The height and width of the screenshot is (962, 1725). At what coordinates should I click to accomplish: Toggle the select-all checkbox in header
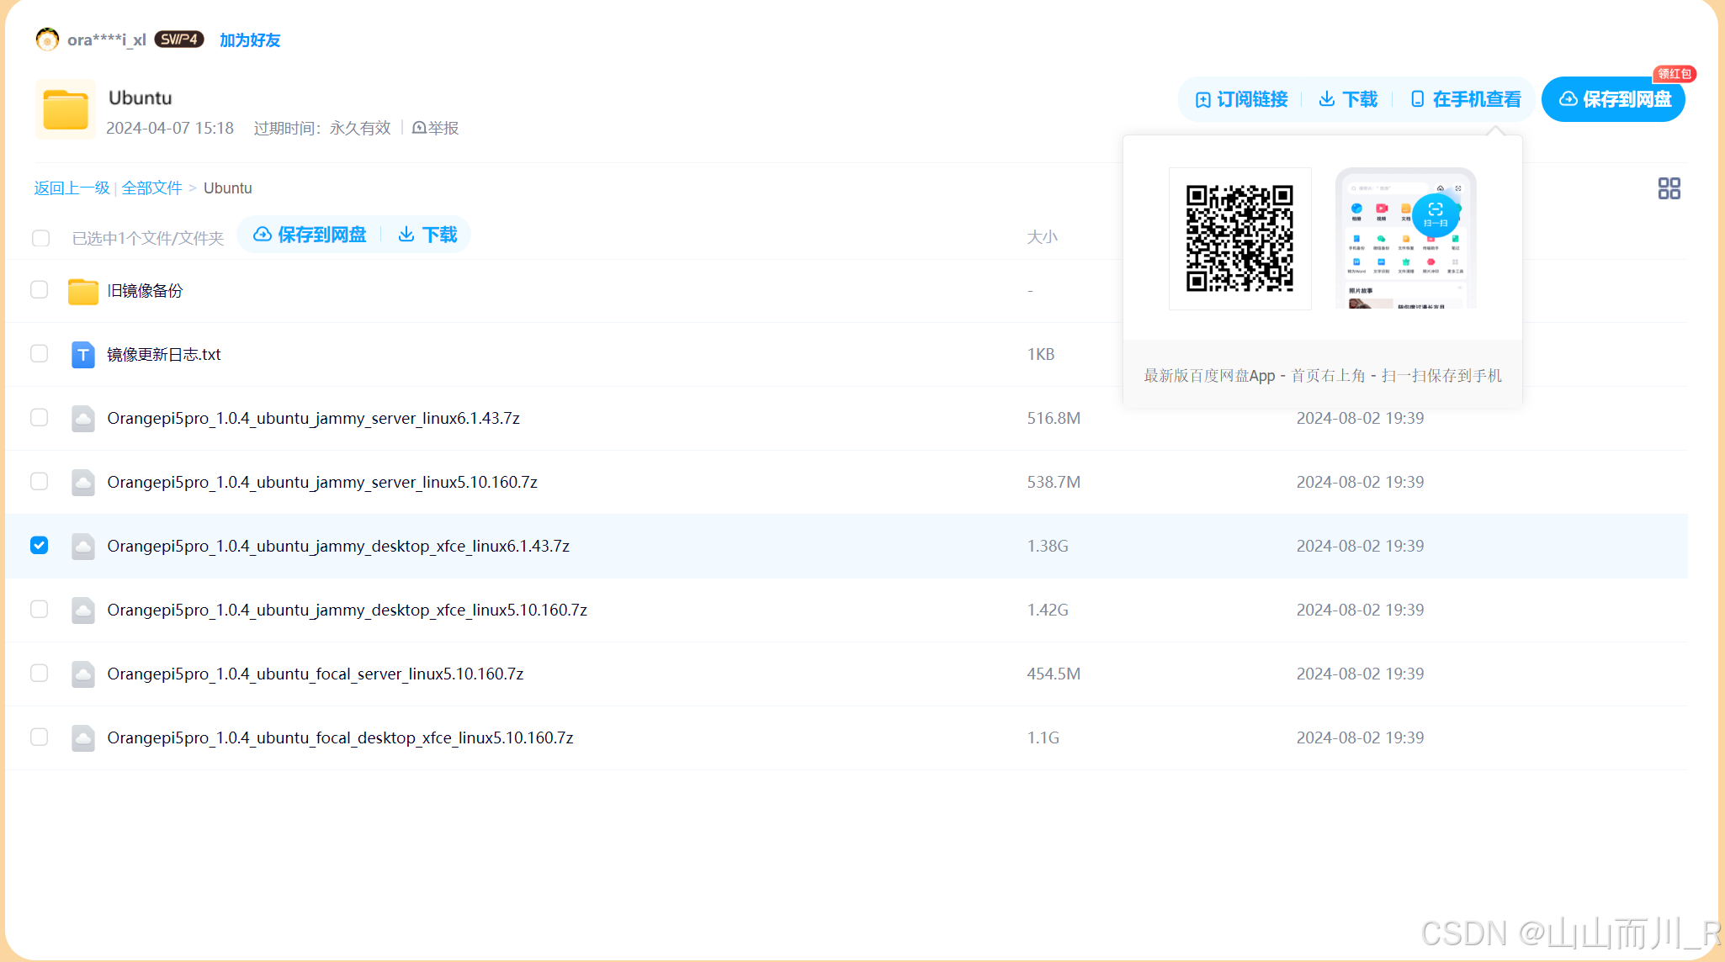(40, 238)
